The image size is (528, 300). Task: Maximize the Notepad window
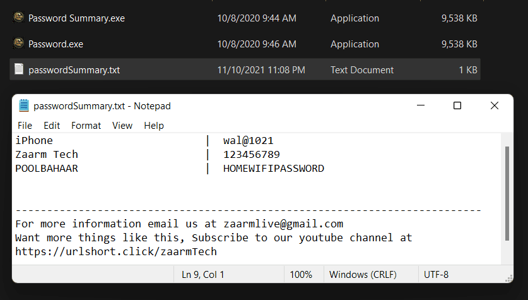(457, 105)
